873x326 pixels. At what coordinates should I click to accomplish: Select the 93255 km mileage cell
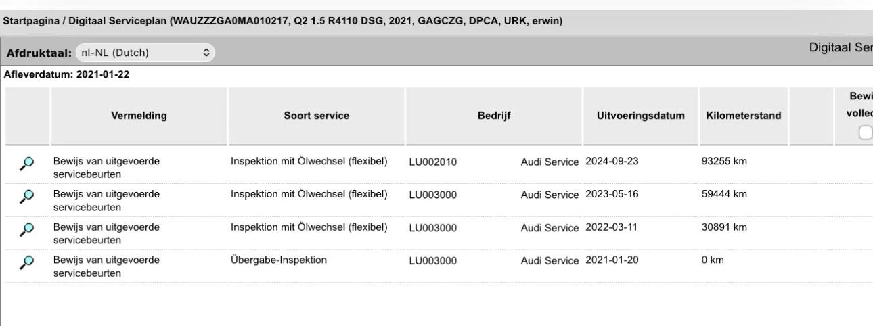pos(724,162)
